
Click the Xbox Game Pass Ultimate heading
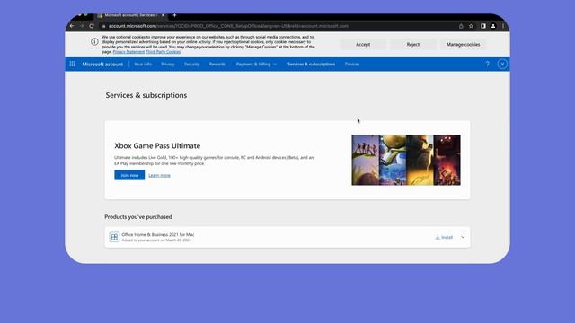tap(157, 145)
